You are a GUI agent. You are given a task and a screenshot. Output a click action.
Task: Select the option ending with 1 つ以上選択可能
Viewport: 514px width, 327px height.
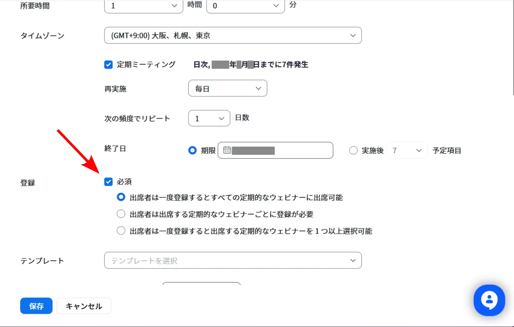(x=121, y=231)
